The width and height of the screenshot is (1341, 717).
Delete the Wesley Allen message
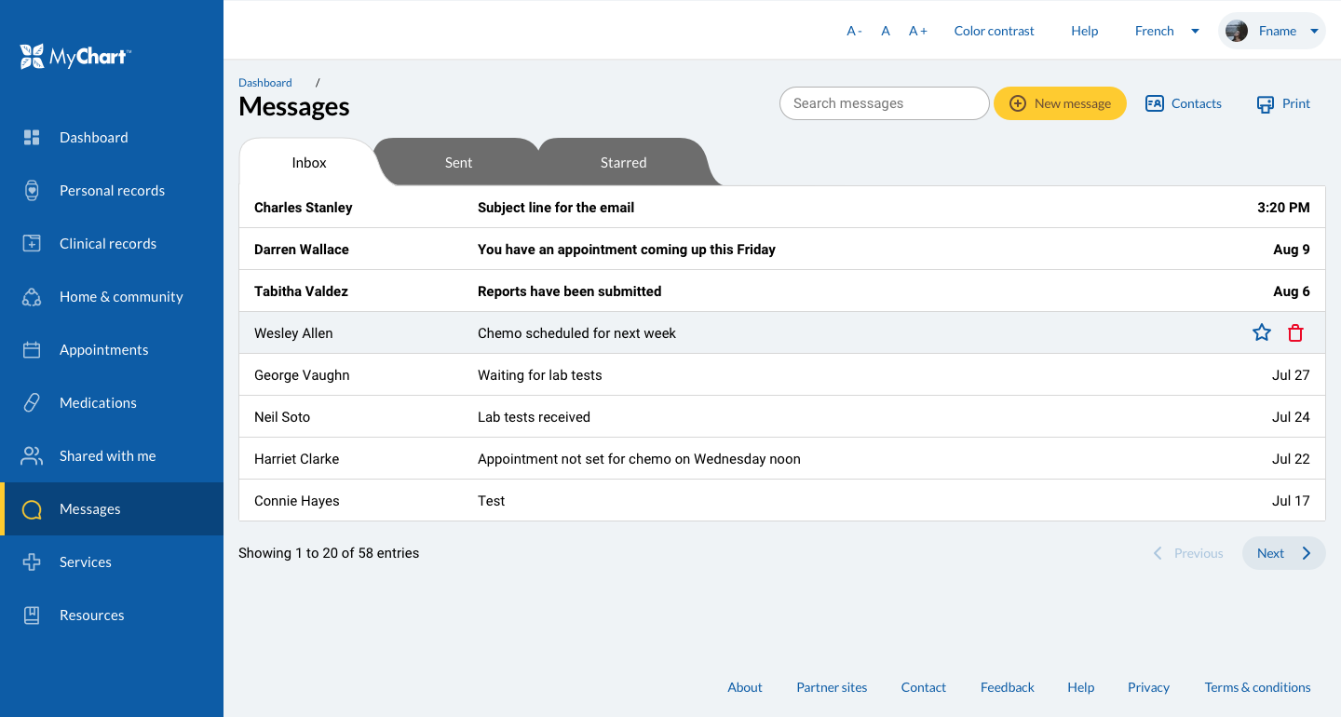point(1294,332)
